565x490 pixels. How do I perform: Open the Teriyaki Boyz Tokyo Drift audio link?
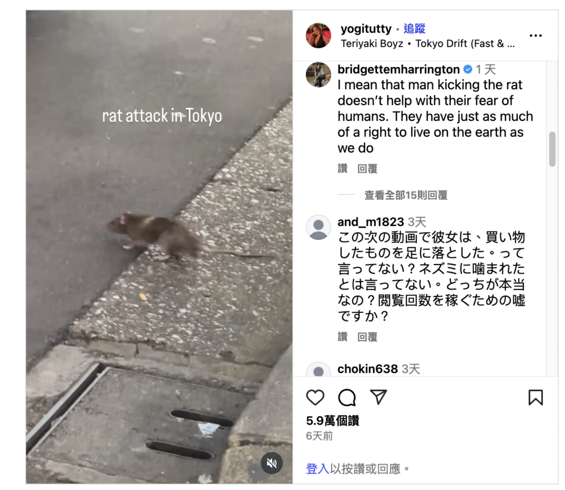[x=428, y=44]
